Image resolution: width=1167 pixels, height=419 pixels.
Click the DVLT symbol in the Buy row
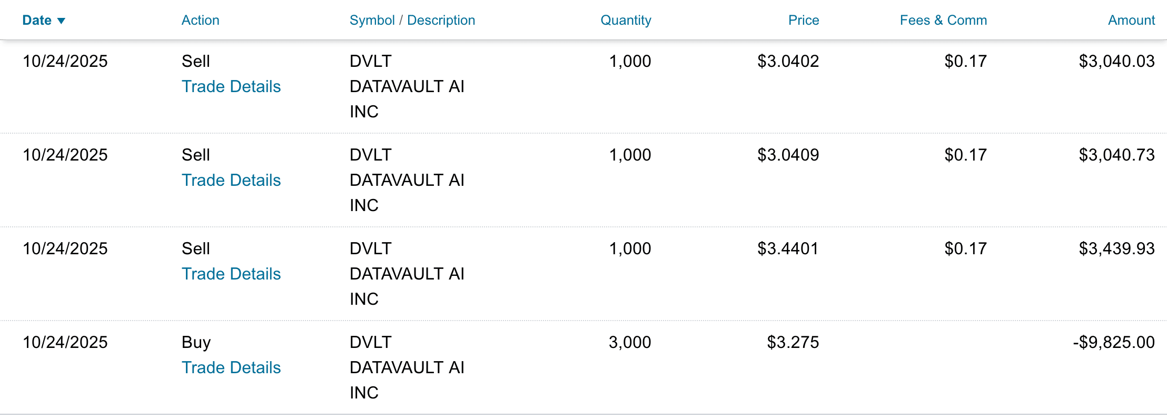(371, 342)
